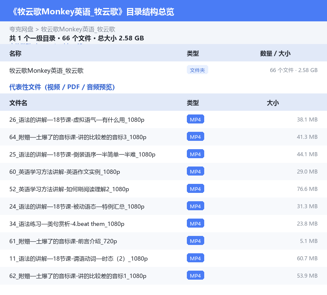
Task: Click the 76.6 MB size value
Action: (307, 189)
